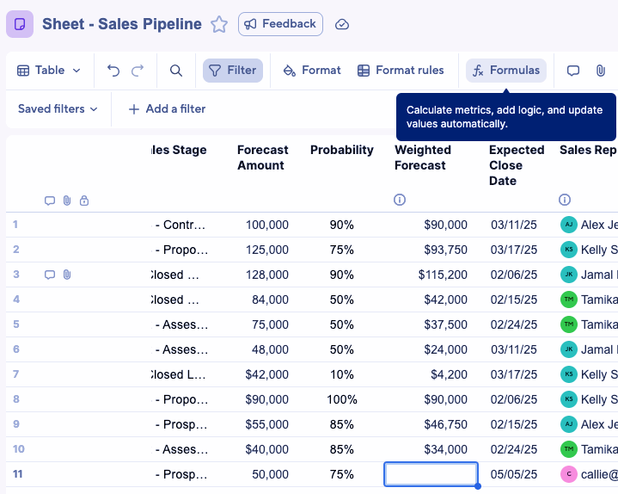The width and height of the screenshot is (618, 494).
Task: Select the empty Weighted Forecast cell in row 11
Action: (431, 474)
